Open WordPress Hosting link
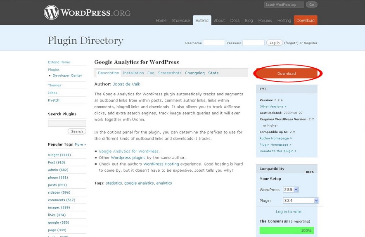Image resolution: width=365 pixels, height=237 pixels. coord(161,164)
